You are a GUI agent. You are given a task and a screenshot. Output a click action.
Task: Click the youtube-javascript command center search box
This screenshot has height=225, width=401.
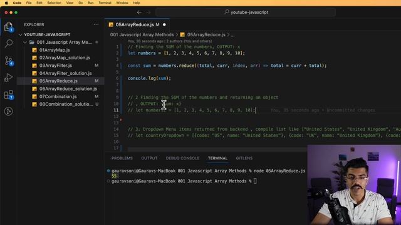tap(246, 12)
